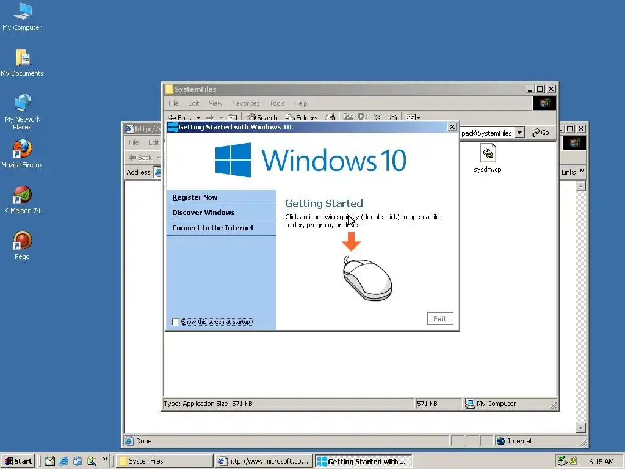
Task: Click SystemFiles address field
Action: pos(488,133)
